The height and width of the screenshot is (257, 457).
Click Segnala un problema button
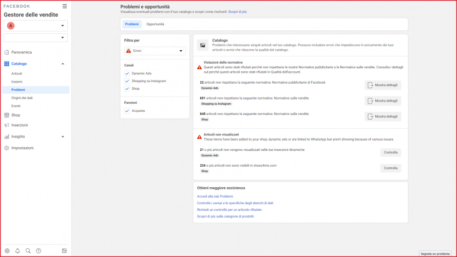pyautogui.click(x=434, y=253)
